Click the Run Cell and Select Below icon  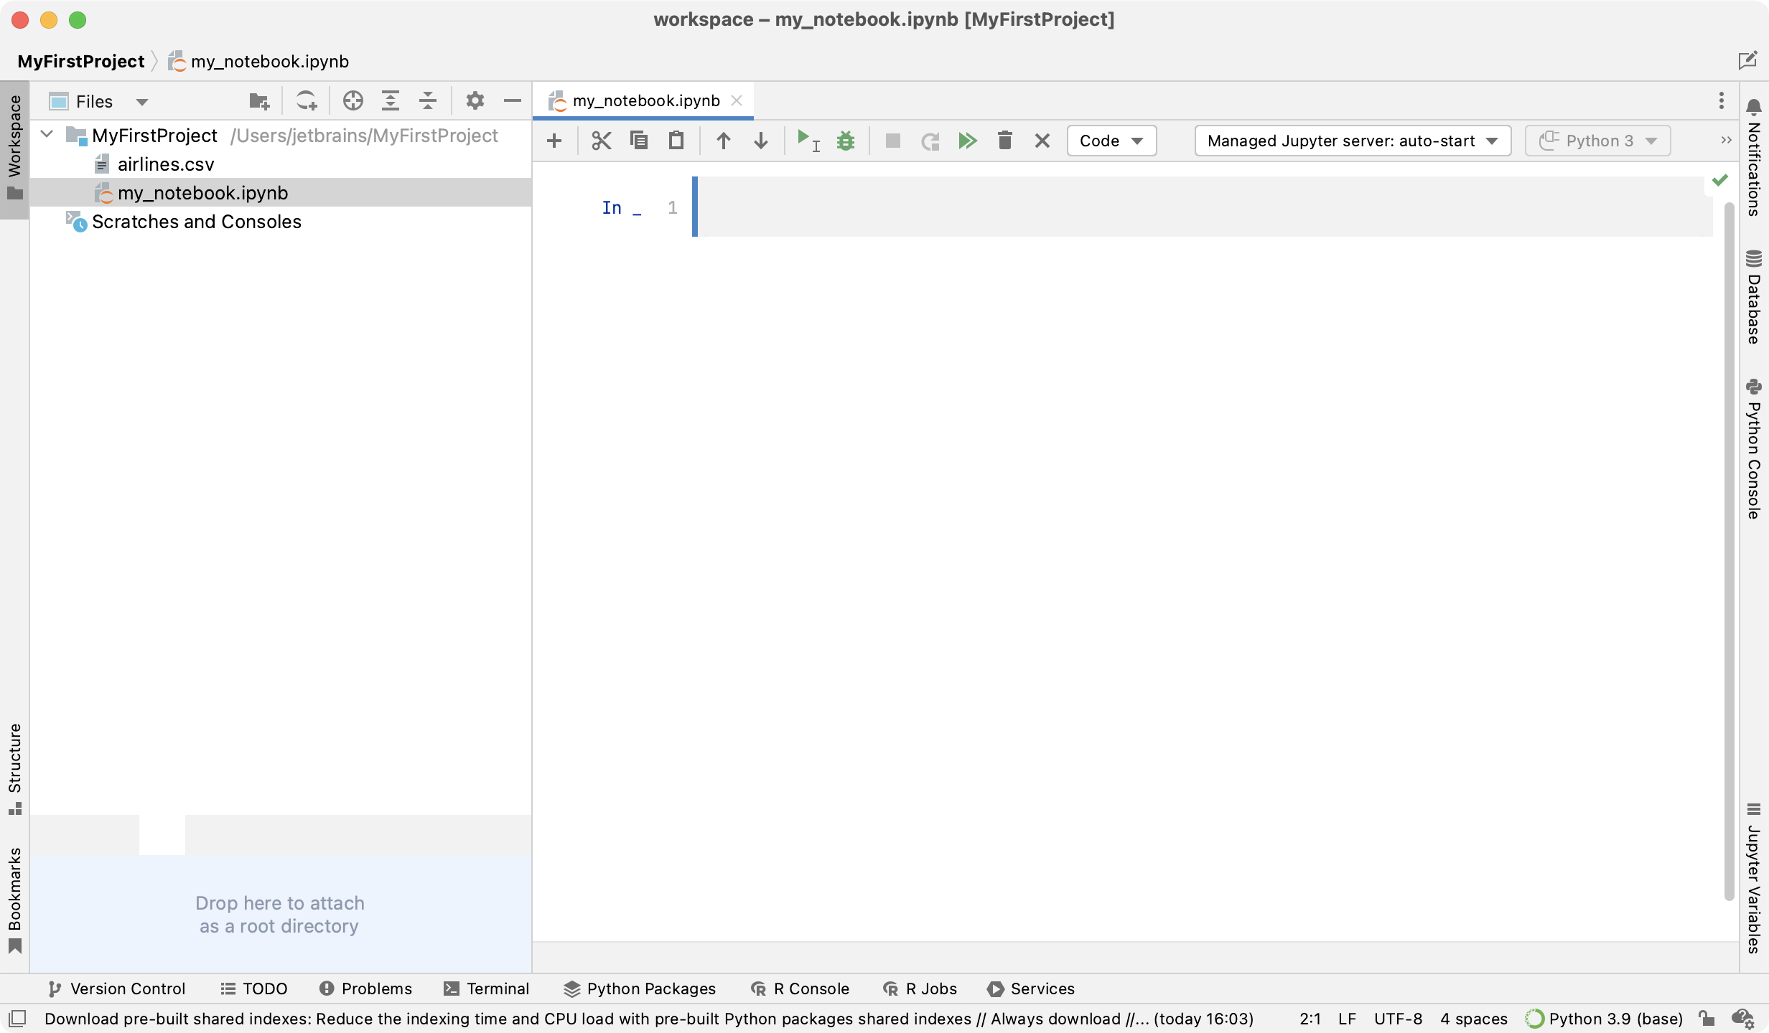point(808,141)
